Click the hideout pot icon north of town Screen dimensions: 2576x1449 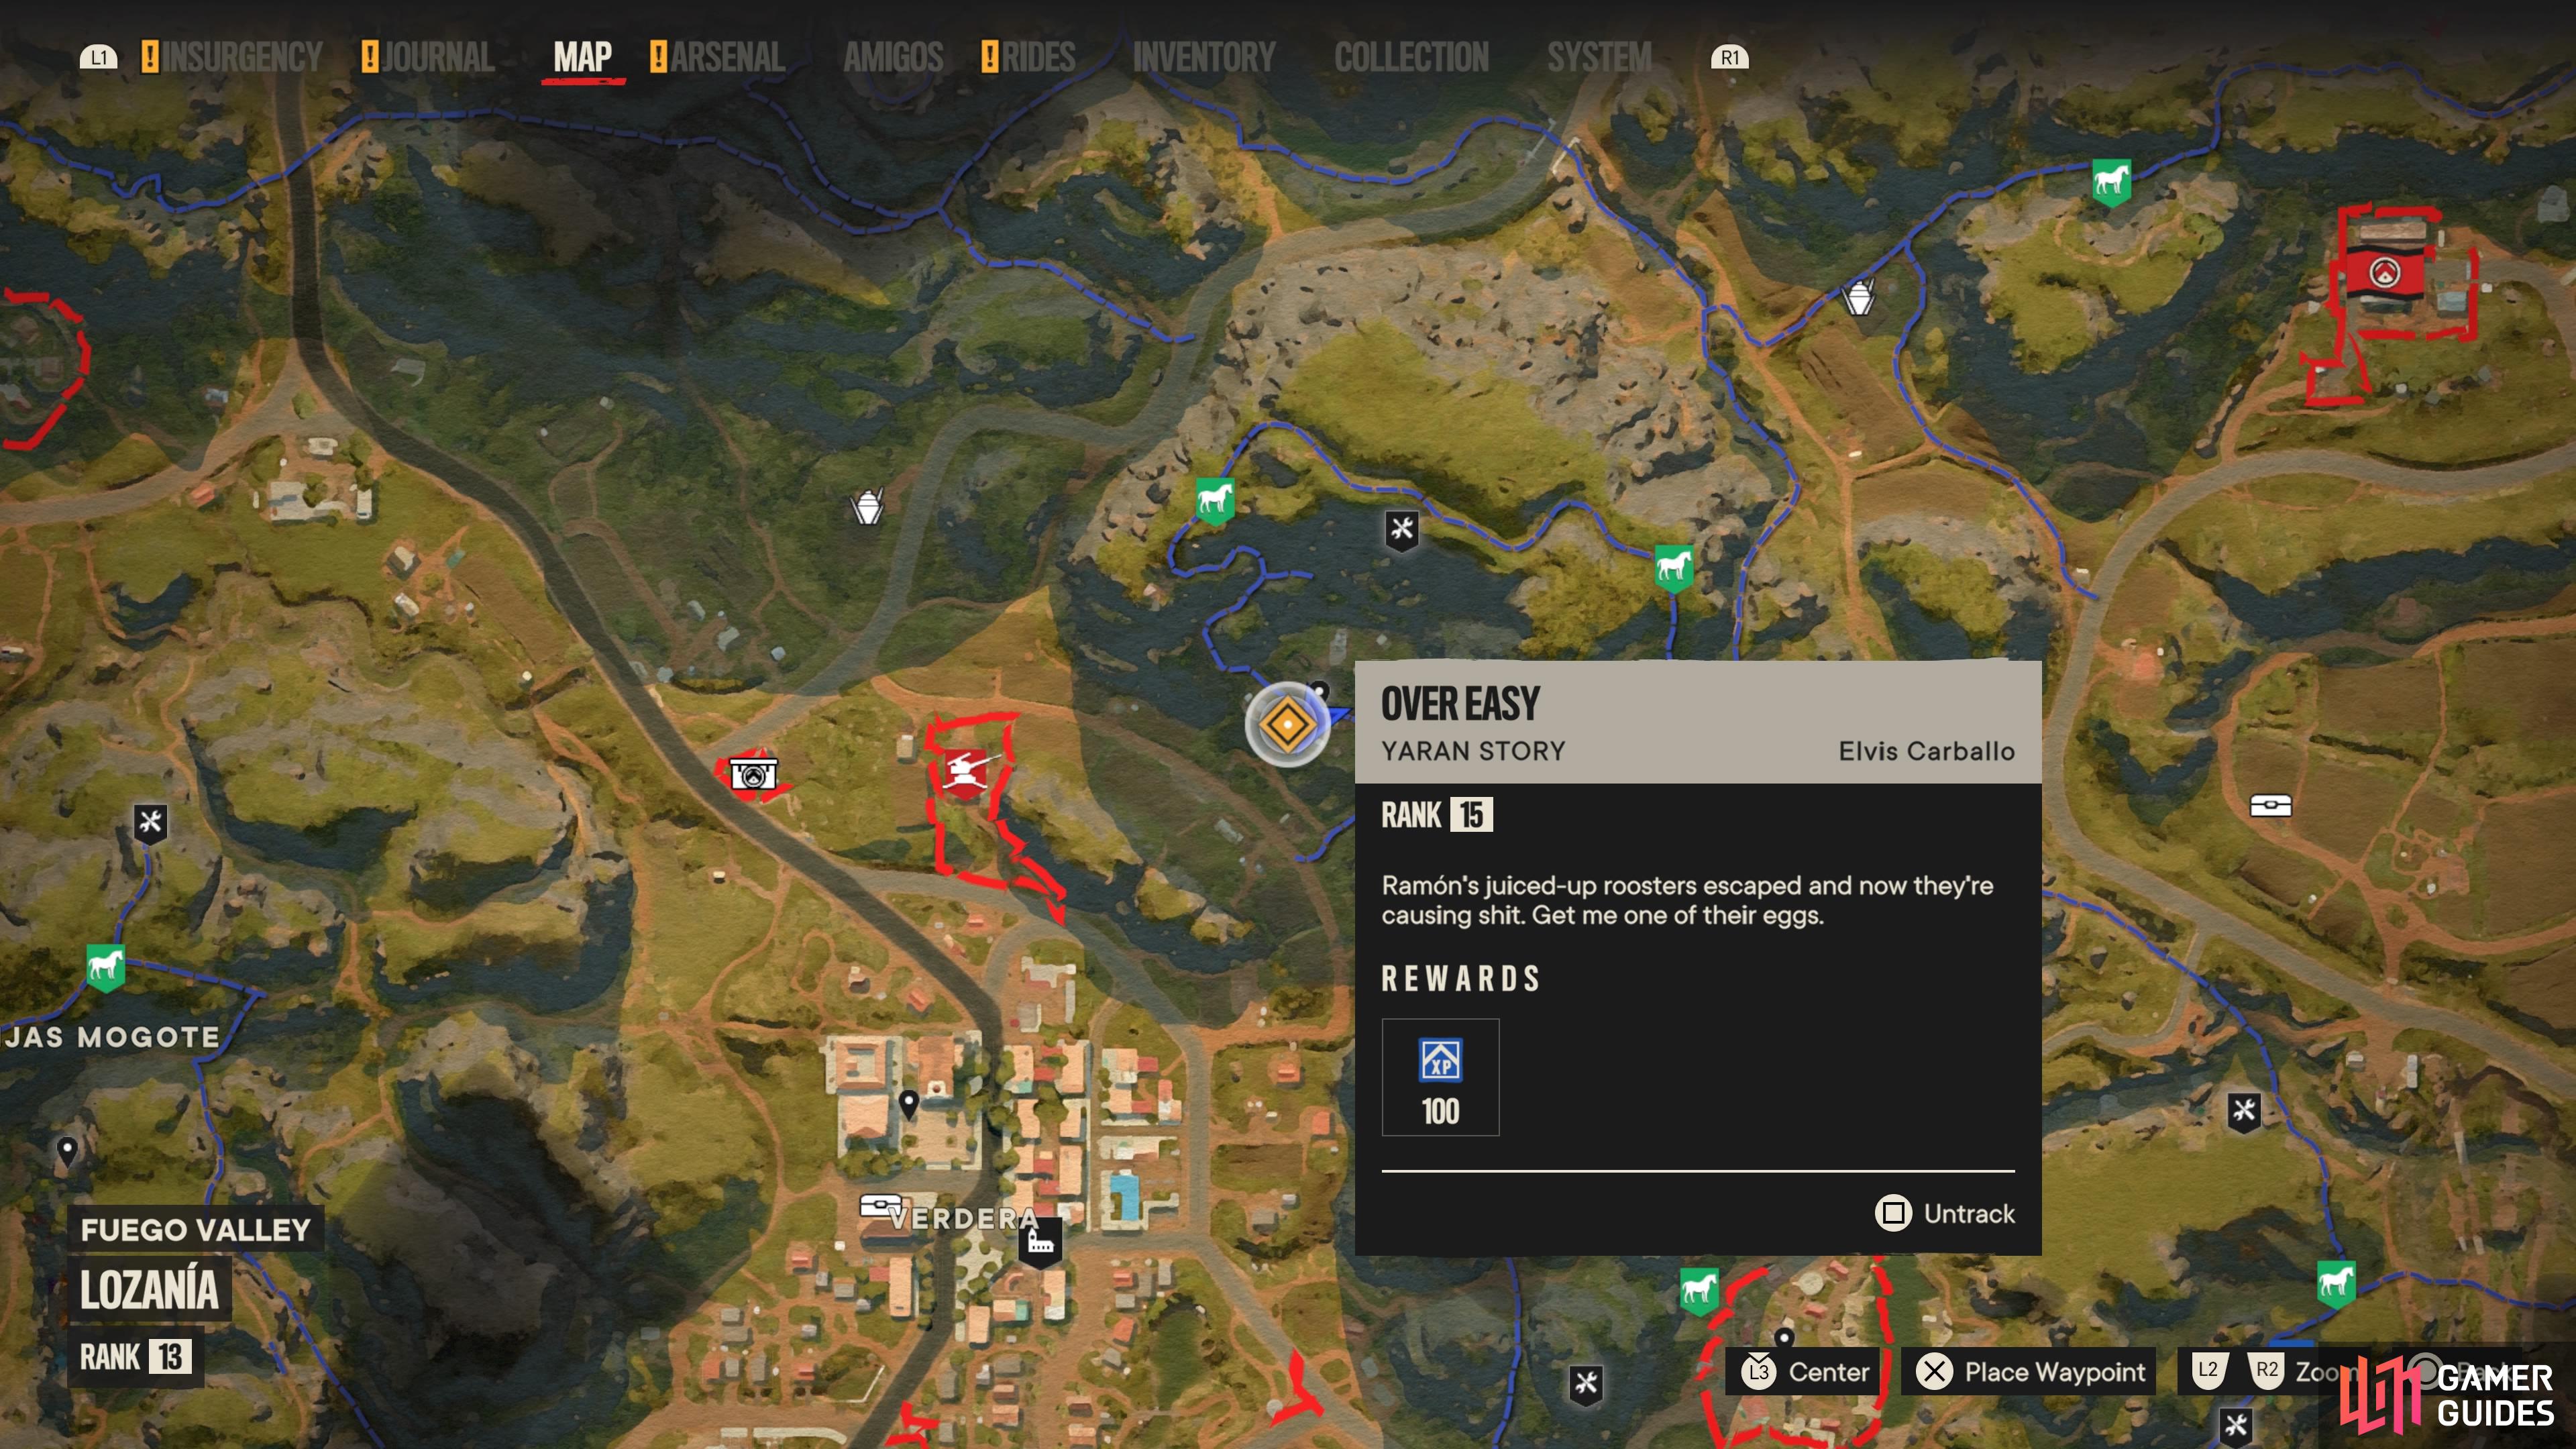(x=867, y=506)
